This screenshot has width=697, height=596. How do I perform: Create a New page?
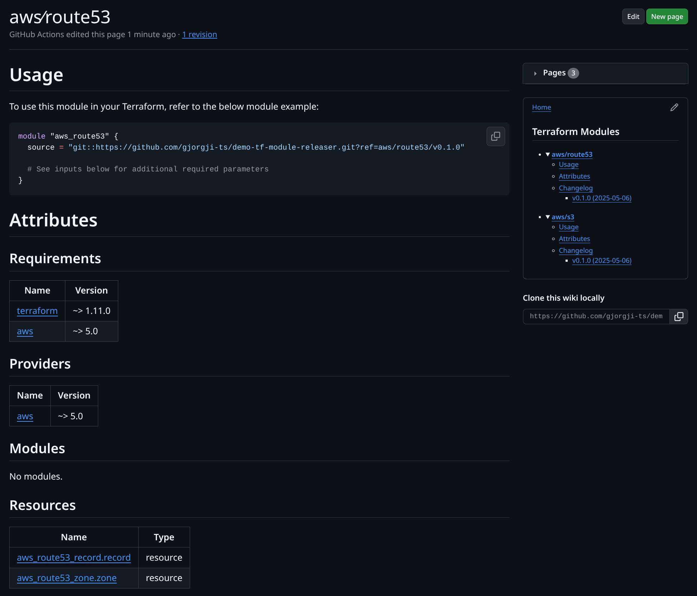(x=667, y=16)
